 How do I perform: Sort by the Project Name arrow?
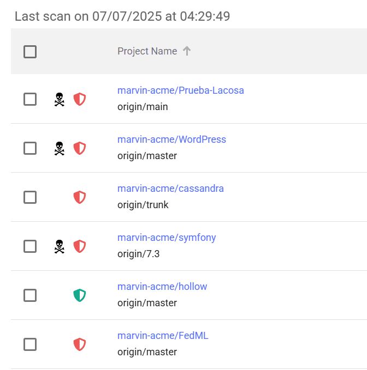pyautogui.click(x=187, y=51)
